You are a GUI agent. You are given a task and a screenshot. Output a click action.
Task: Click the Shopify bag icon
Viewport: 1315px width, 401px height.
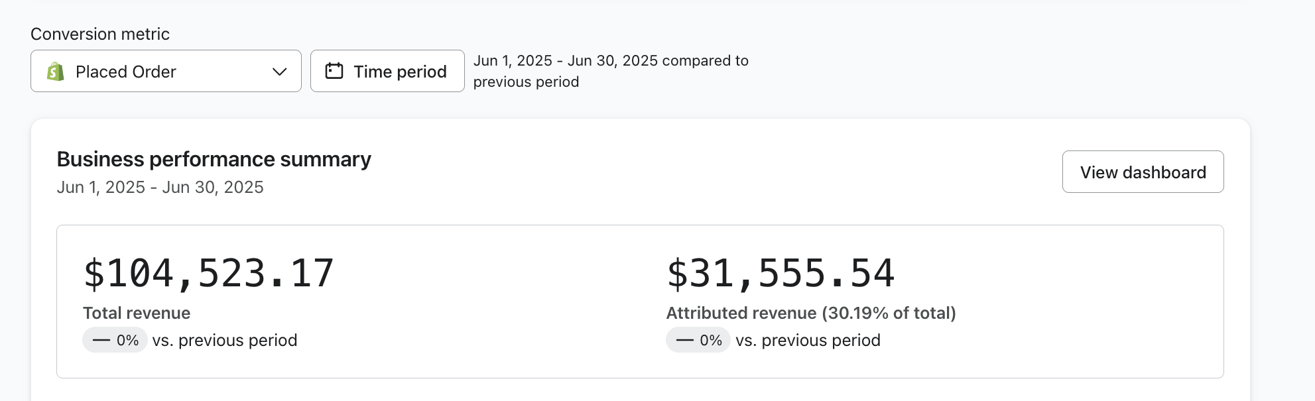[x=56, y=72]
